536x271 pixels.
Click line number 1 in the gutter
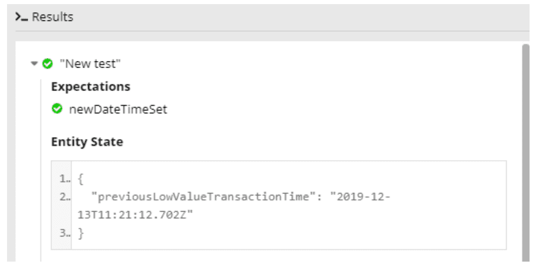coord(65,179)
